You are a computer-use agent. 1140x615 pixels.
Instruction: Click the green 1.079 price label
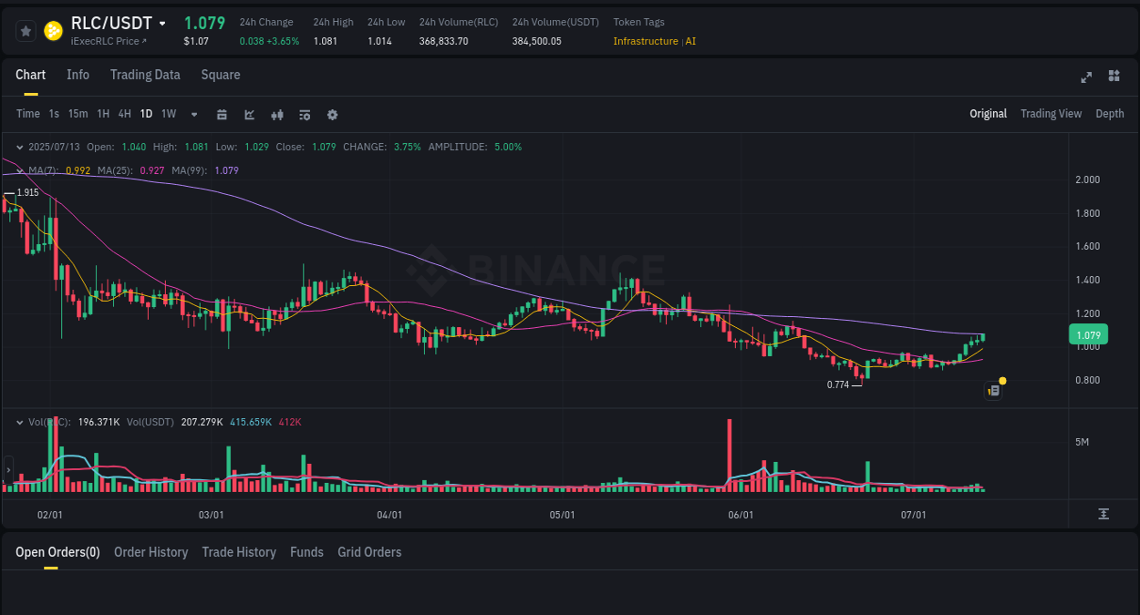(1088, 335)
